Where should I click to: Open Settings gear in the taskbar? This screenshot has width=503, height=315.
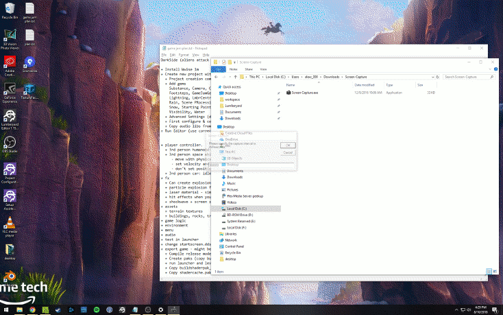tap(161, 310)
